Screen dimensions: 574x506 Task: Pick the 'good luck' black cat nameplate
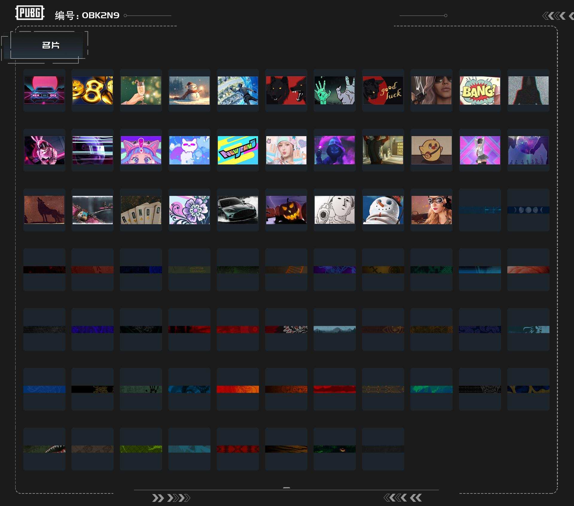[383, 90]
